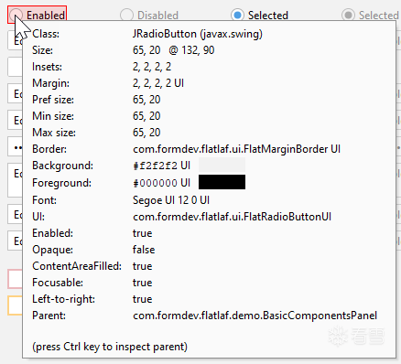Click the "Max size:" label
The height and width of the screenshot is (364, 401).
tap(54, 133)
